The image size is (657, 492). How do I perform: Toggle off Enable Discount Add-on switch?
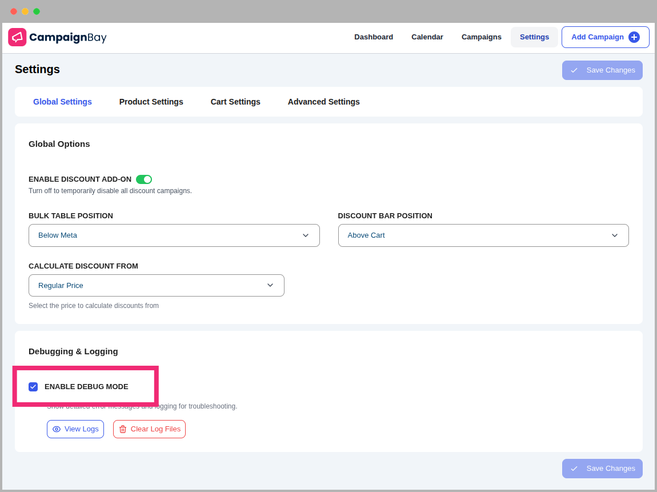pyautogui.click(x=143, y=179)
